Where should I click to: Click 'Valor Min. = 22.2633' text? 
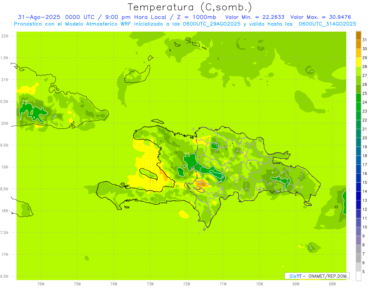click(255, 17)
